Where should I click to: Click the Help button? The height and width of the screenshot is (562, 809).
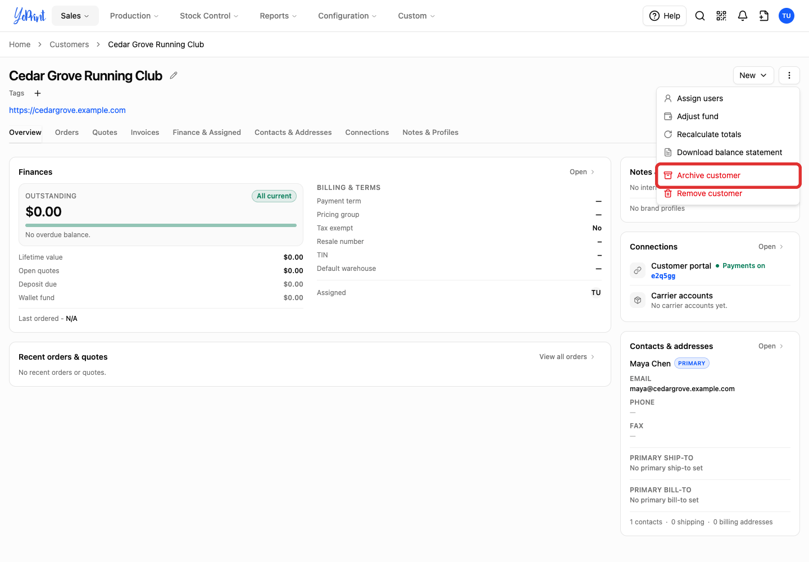665,16
